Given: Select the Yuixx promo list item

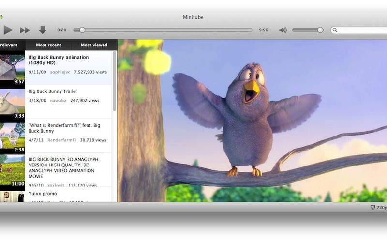Looking at the screenshot, I should click(x=53, y=195).
